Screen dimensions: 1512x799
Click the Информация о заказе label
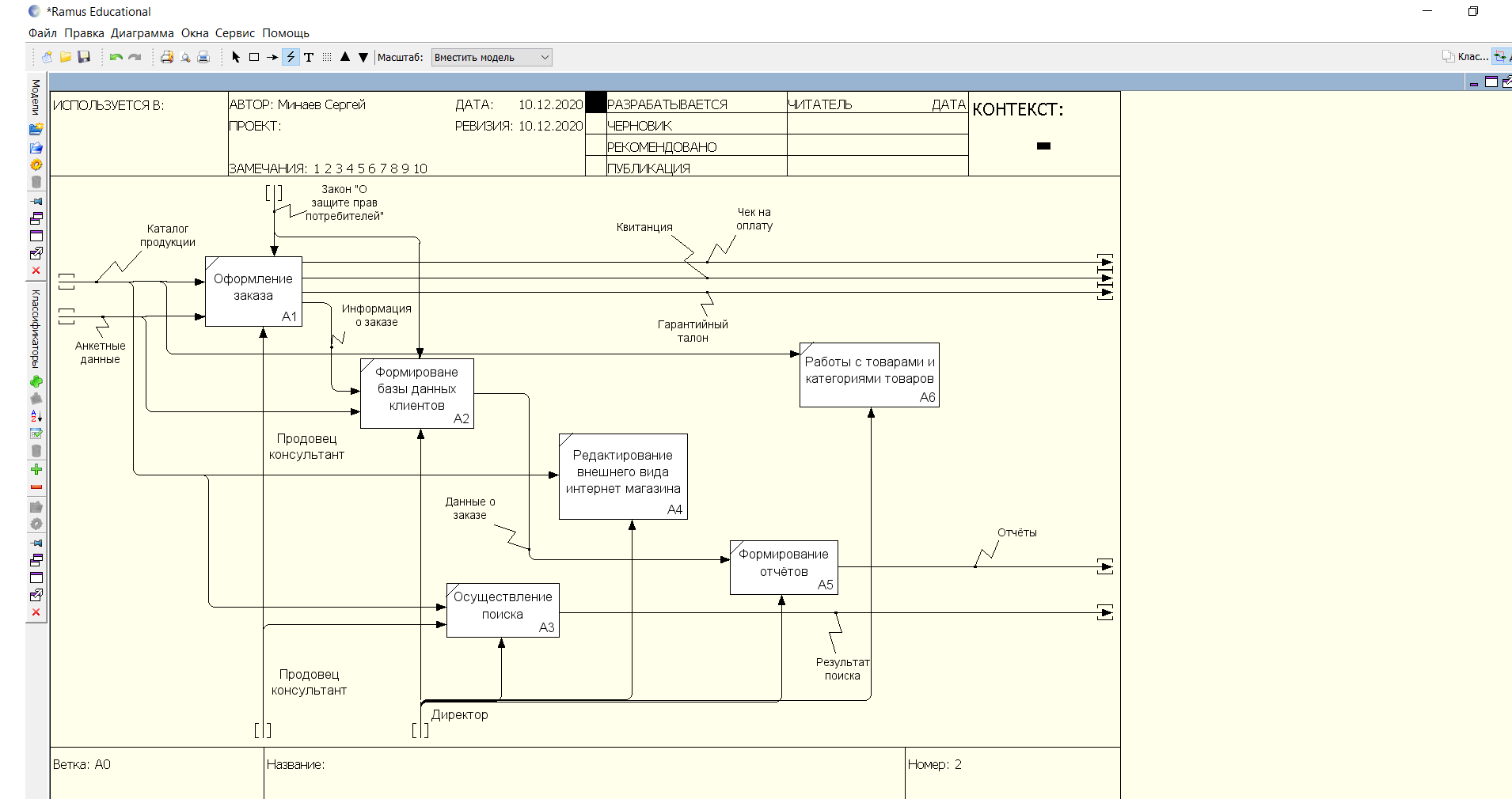(377, 315)
